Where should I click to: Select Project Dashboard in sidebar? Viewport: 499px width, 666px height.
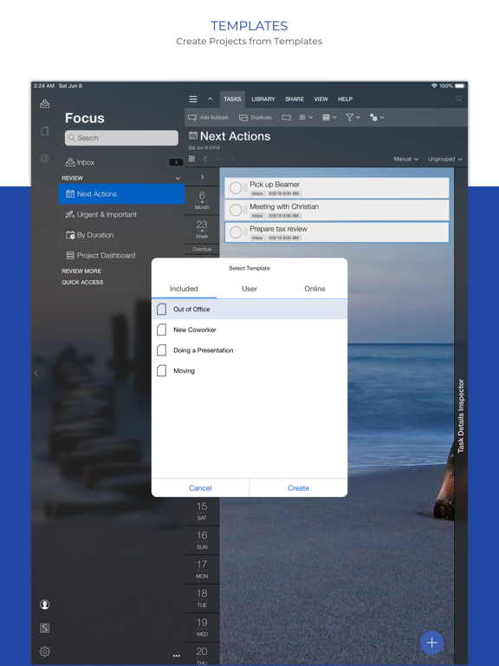[121, 255]
